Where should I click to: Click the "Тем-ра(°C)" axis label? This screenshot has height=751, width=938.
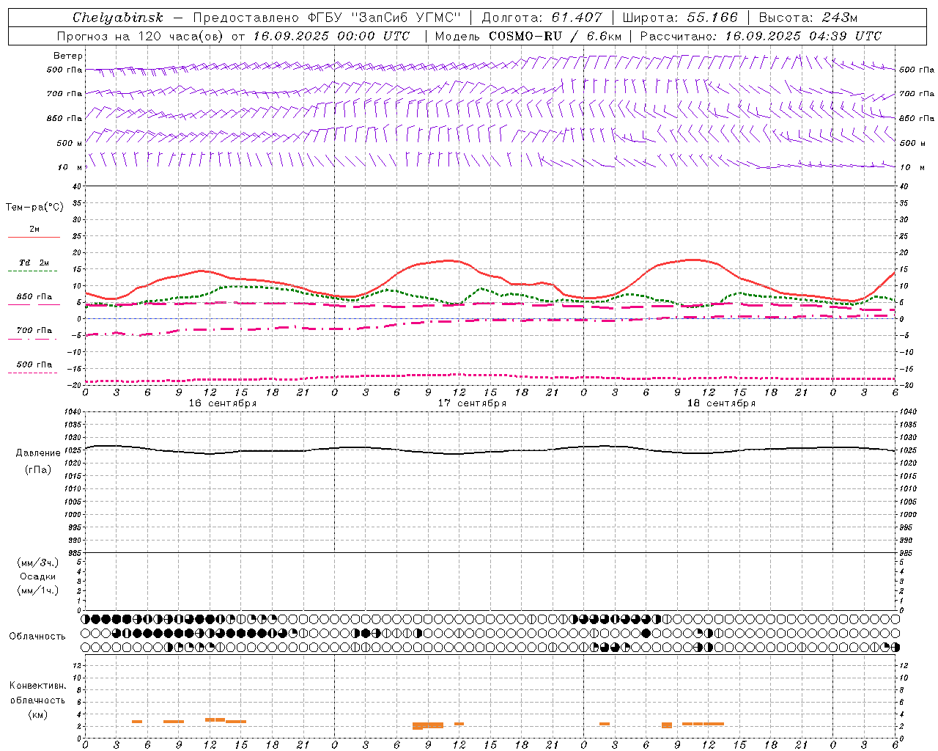pyautogui.click(x=34, y=208)
